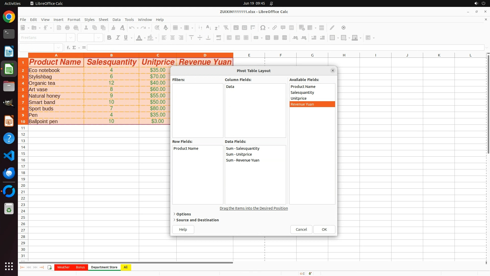Close the Pivot Table Layout dialog
This screenshot has height=276, width=490.
click(333, 71)
